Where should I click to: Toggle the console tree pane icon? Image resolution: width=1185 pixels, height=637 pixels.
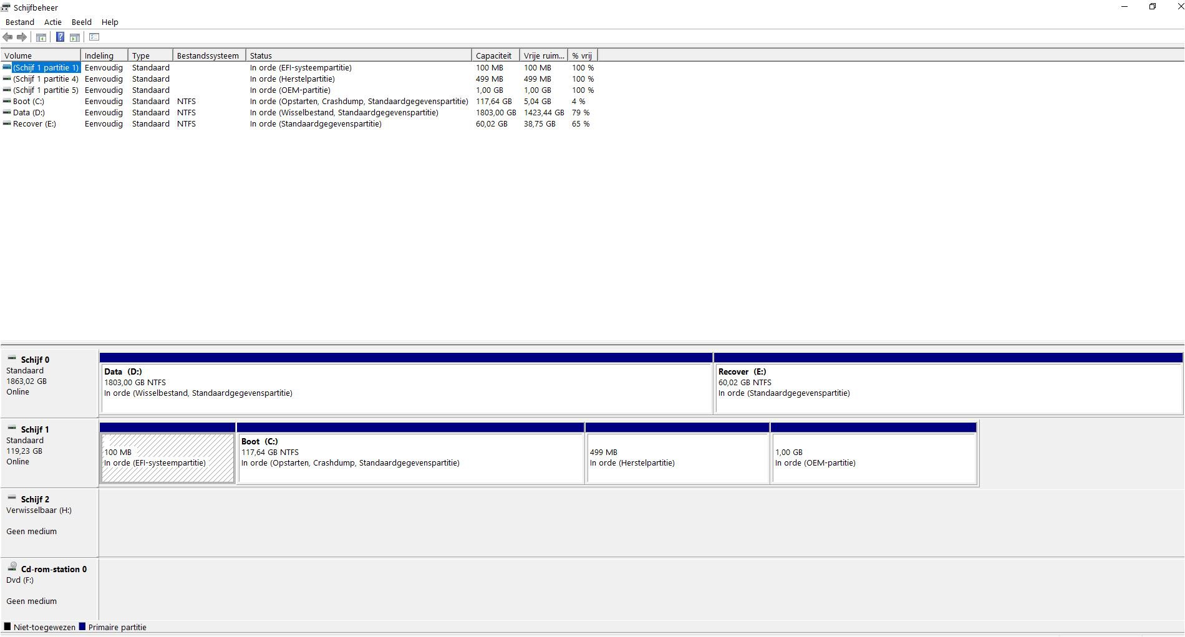point(41,37)
